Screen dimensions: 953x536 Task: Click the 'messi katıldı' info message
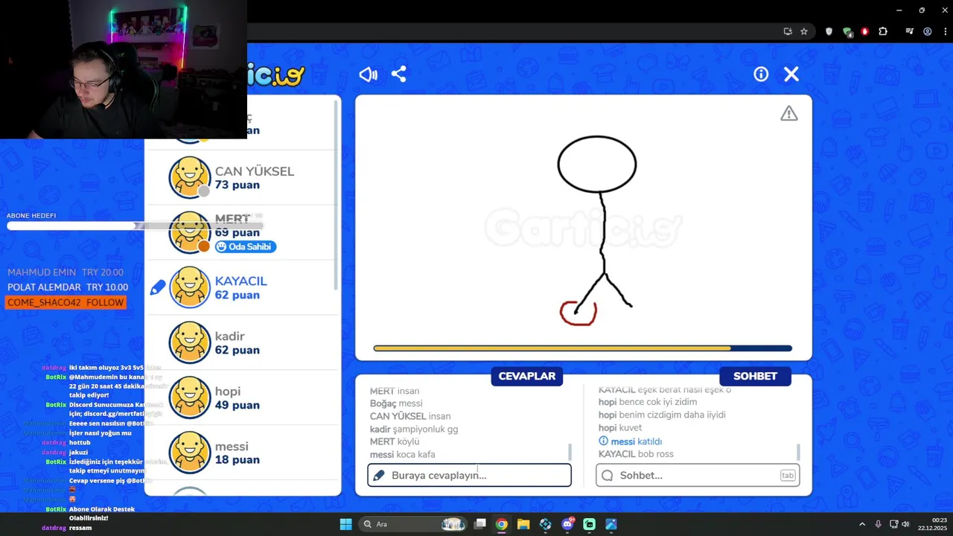point(630,441)
